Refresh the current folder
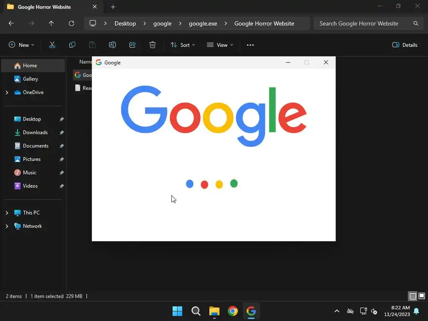 pyautogui.click(x=71, y=23)
